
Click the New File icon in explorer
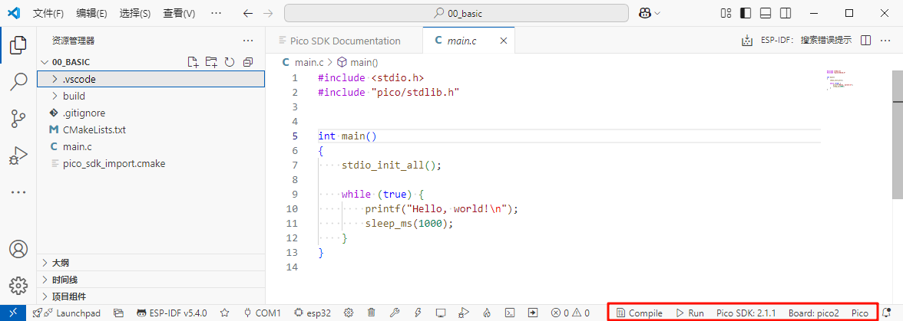(193, 62)
